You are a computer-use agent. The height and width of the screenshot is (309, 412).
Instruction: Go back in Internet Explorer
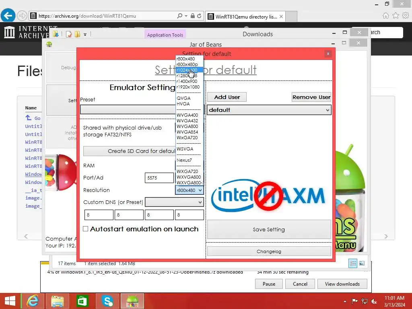(8, 16)
